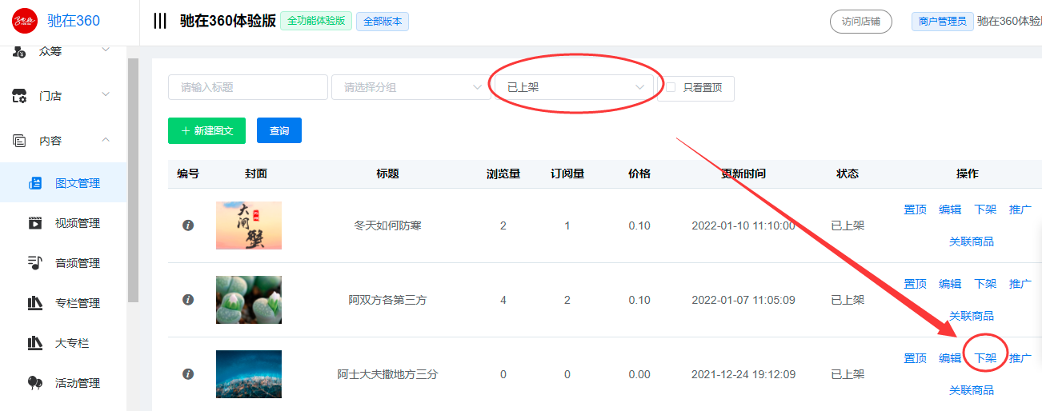Open 视频管理 menu item
This screenshot has height=411, width=1042.
(63, 223)
